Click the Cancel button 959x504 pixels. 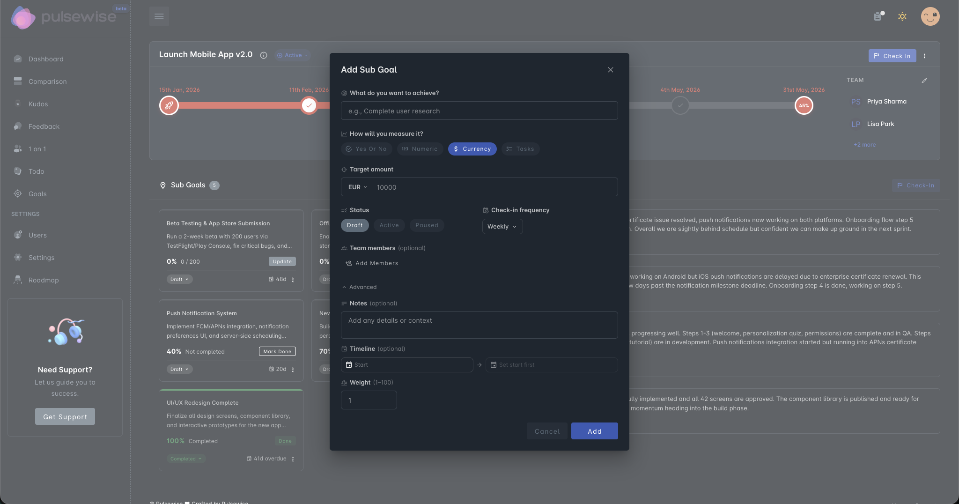547,431
